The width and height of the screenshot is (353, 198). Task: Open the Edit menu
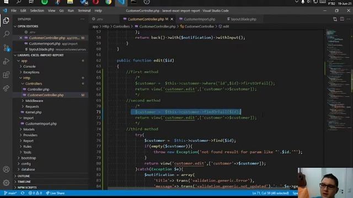(23, 10)
